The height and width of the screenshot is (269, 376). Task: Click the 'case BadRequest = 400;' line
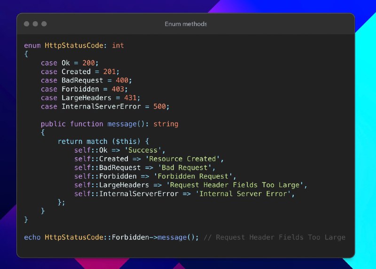(86, 80)
